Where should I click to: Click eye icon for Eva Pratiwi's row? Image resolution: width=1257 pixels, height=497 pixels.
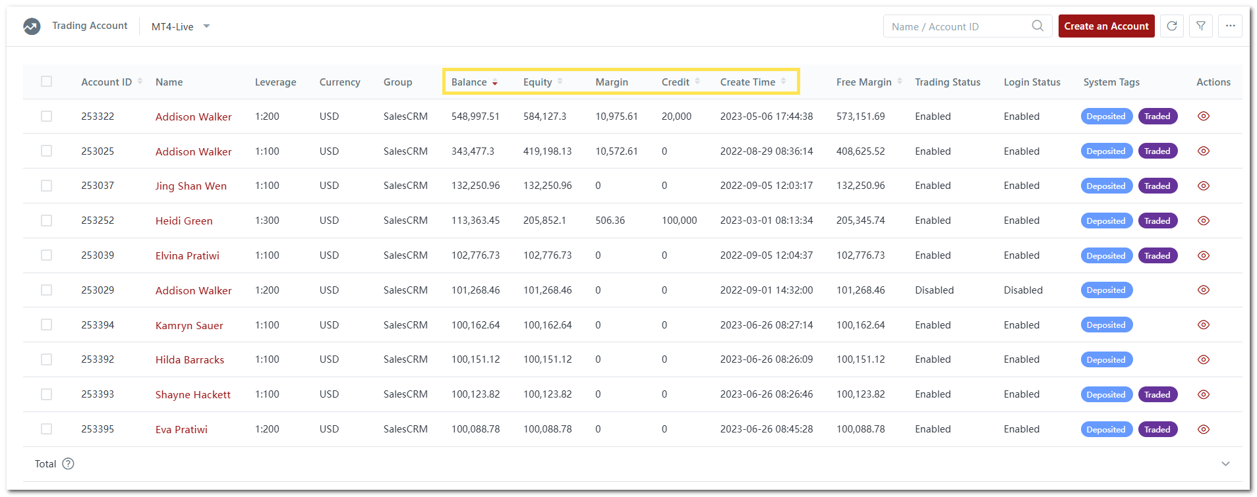pyautogui.click(x=1203, y=429)
